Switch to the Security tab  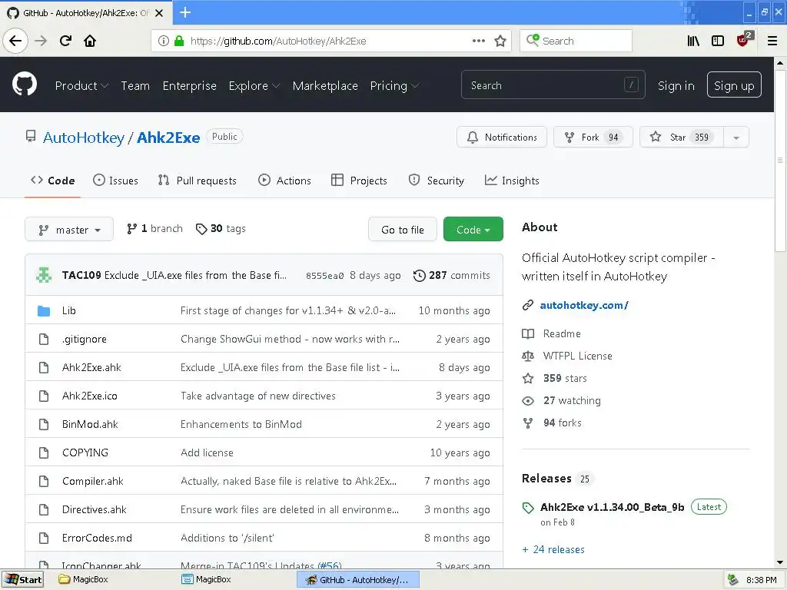click(437, 181)
